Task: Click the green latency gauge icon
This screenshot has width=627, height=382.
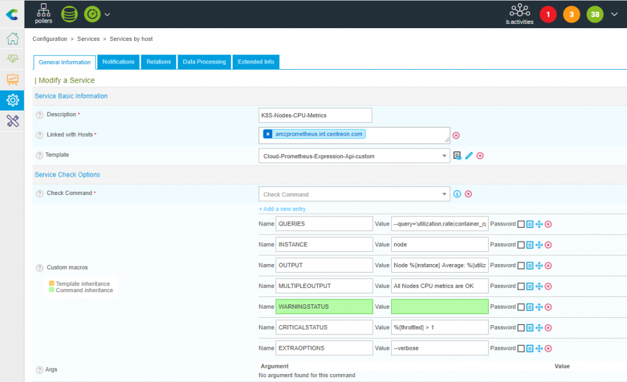Action: (92, 15)
